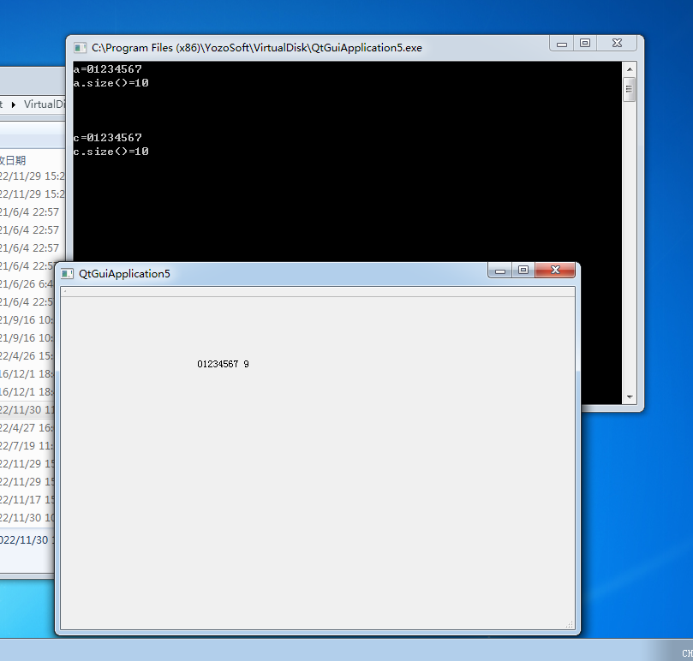
Task: Click the QtGuiApplication5 toolbar strip handle
Action: point(65,292)
